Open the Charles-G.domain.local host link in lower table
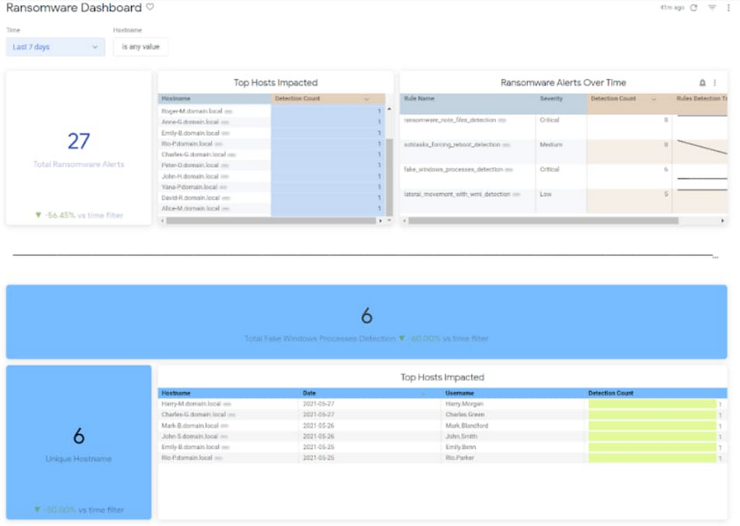This screenshot has height=526, width=740. 193,415
